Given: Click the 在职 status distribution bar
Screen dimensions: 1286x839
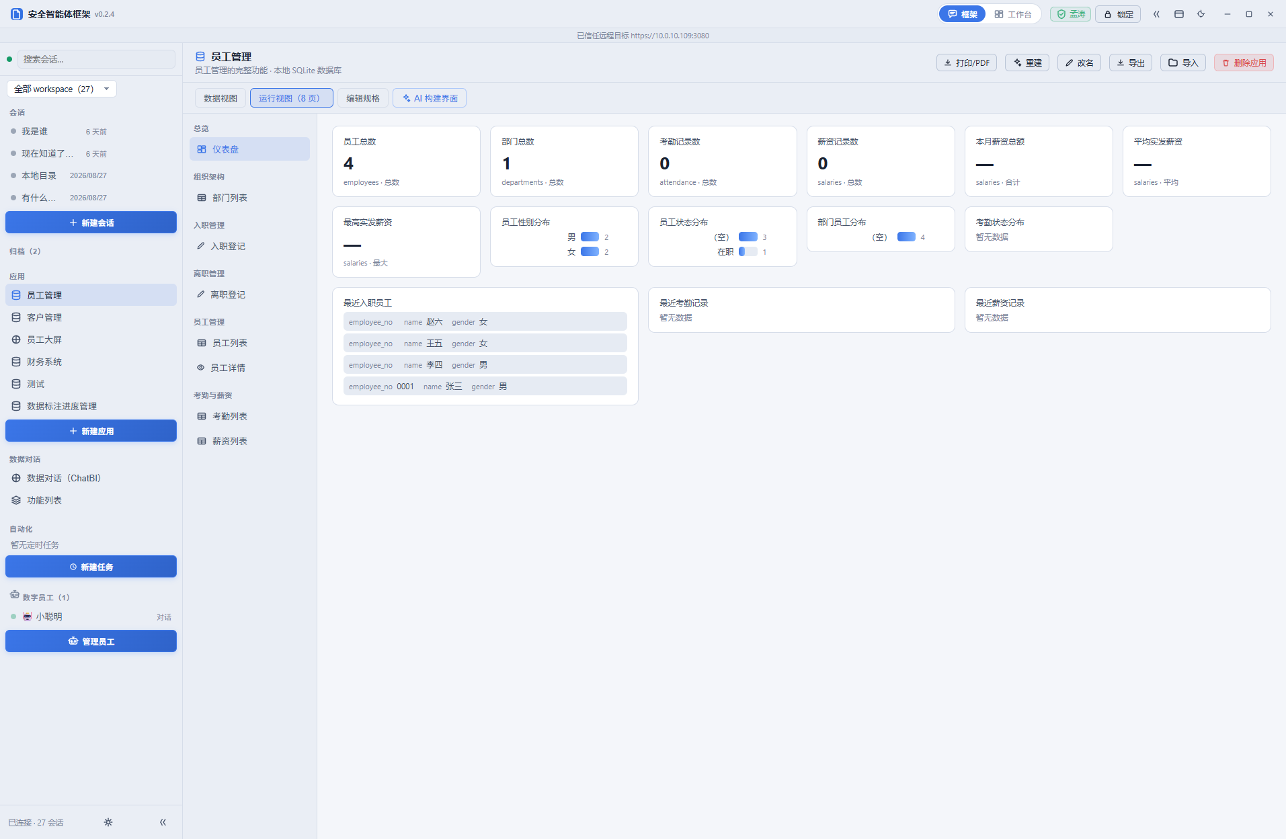Looking at the screenshot, I should point(748,251).
